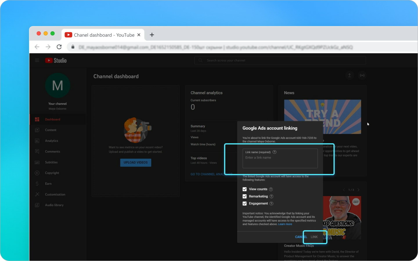Uncheck the Remarketing checkbox
Screen dimensions: 418x261
pyautogui.click(x=245, y=196)
